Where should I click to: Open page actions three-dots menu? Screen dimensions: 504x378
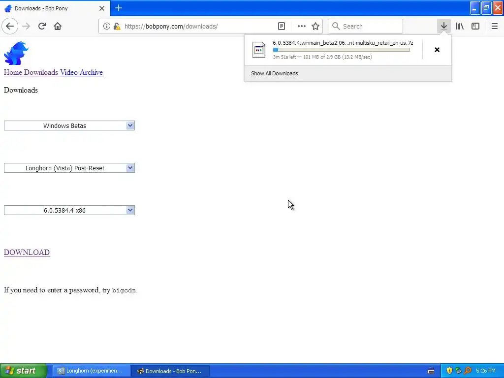302,26
